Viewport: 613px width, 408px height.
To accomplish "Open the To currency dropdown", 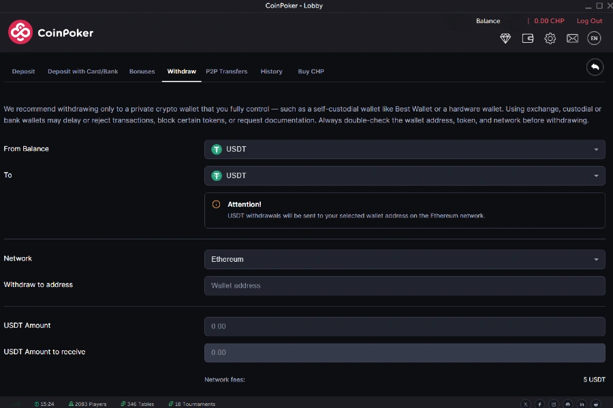I will (405, 175).
